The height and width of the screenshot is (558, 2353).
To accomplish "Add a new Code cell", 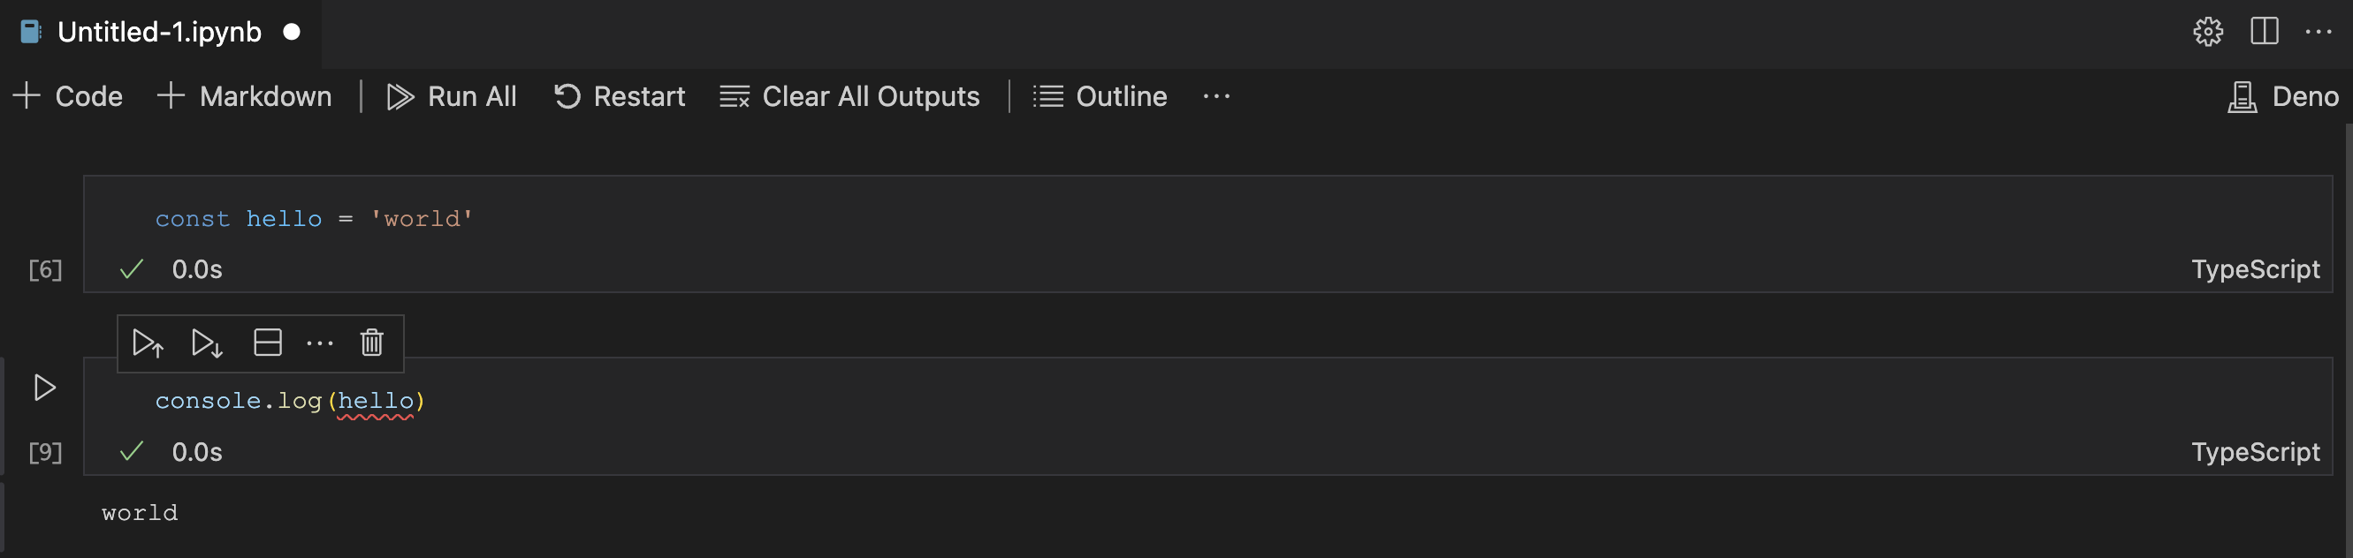I will tap(67, 96).
